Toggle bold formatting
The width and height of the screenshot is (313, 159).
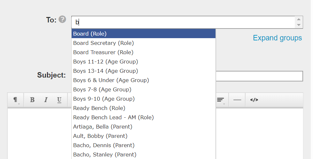32,100
